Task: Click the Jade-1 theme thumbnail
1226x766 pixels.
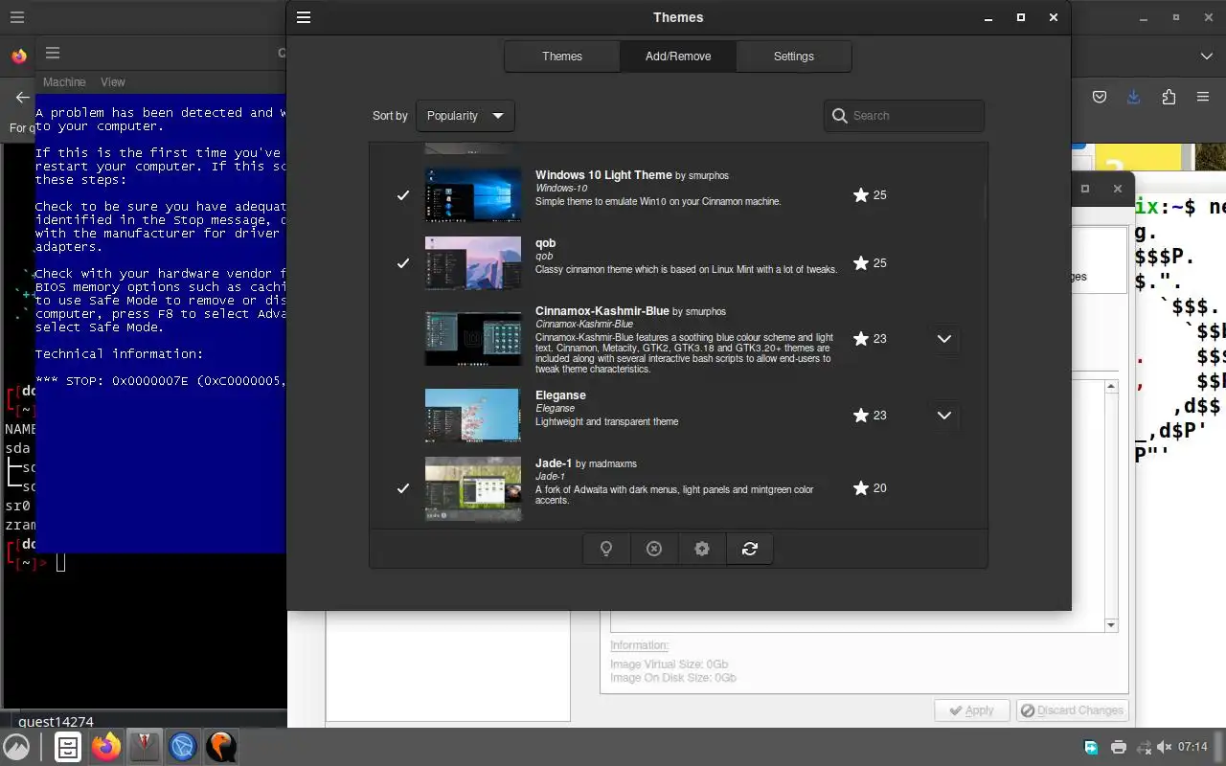Action: (x=473, y=488)
